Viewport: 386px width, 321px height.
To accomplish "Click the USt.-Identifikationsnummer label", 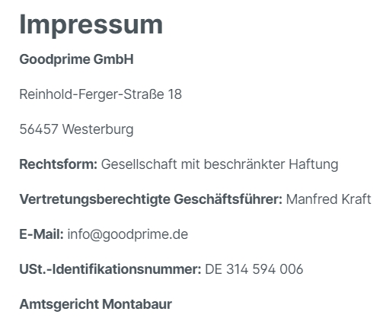I will [110, 269].
